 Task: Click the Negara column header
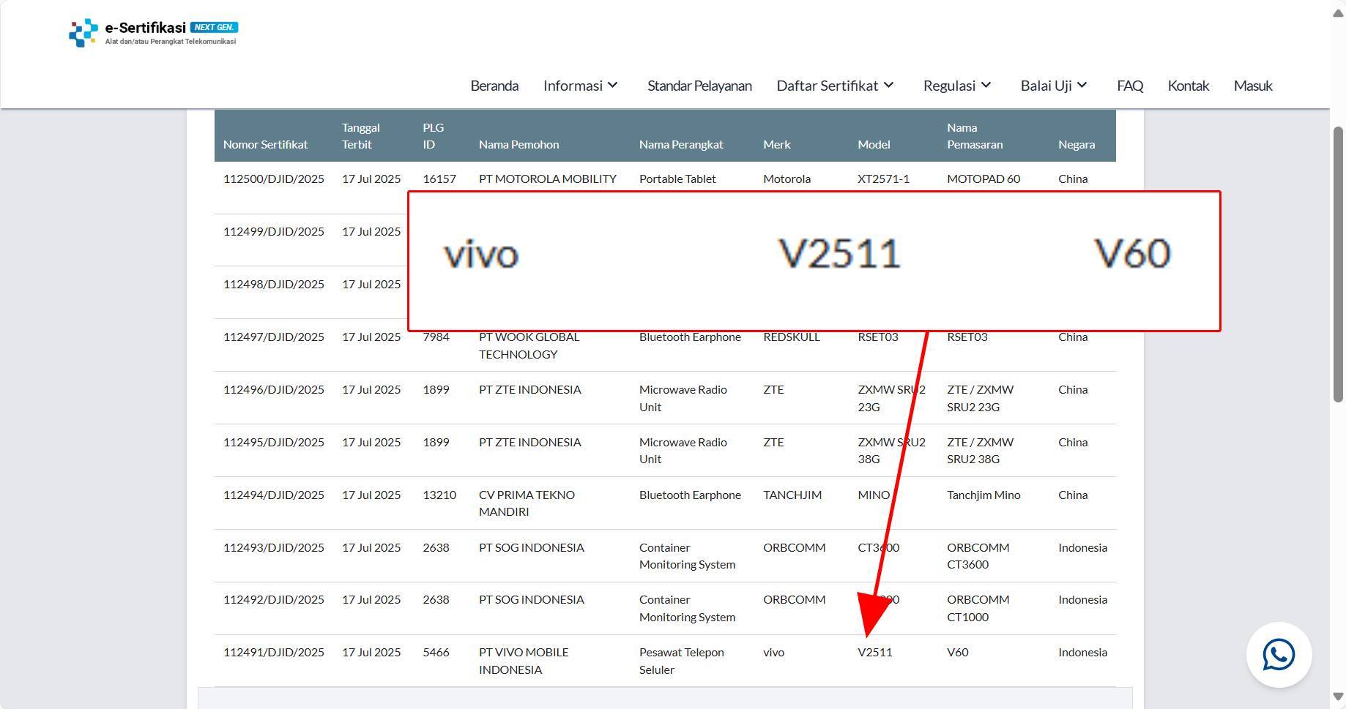pyautogui.click(x=1077, y=144)
